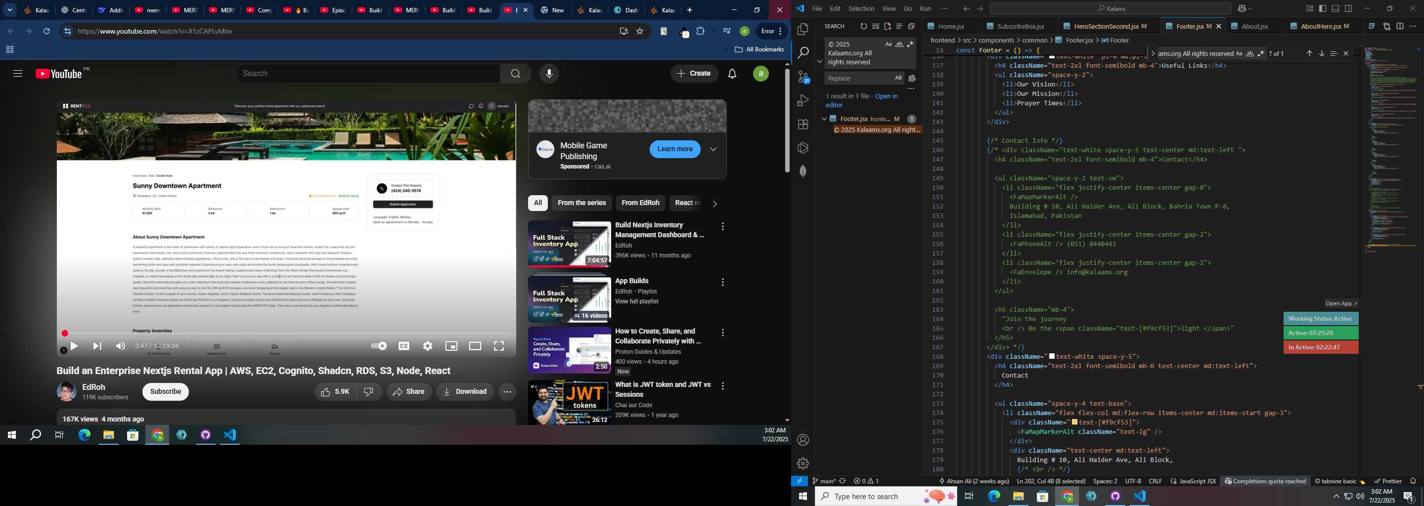
Task: Collapse all search results
Action: pyautogui.click(x=912, y=27)
